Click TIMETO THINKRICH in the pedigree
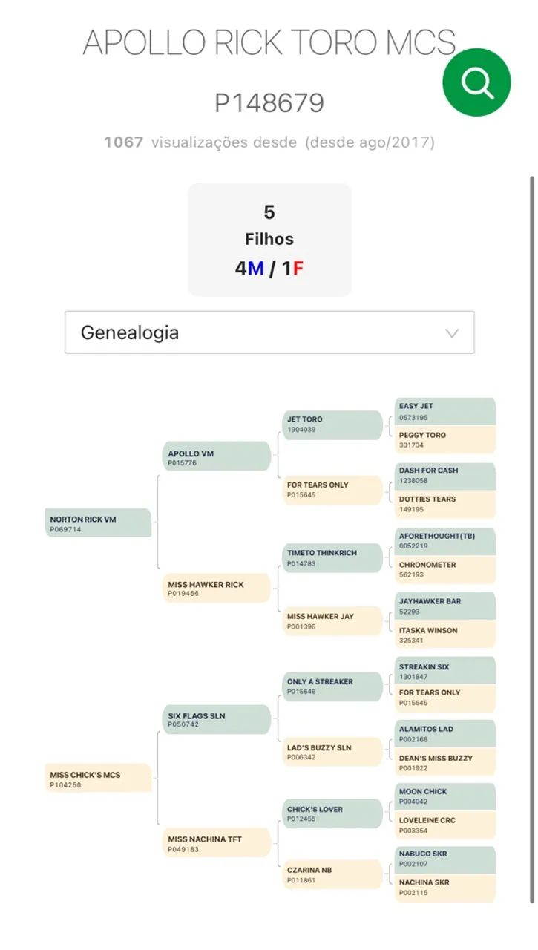Image resolution: width=538 pixels, height=950 pixels. (x=332, y=557)
